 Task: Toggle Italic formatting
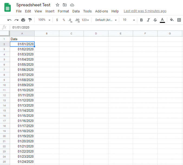tap(148, 20)
